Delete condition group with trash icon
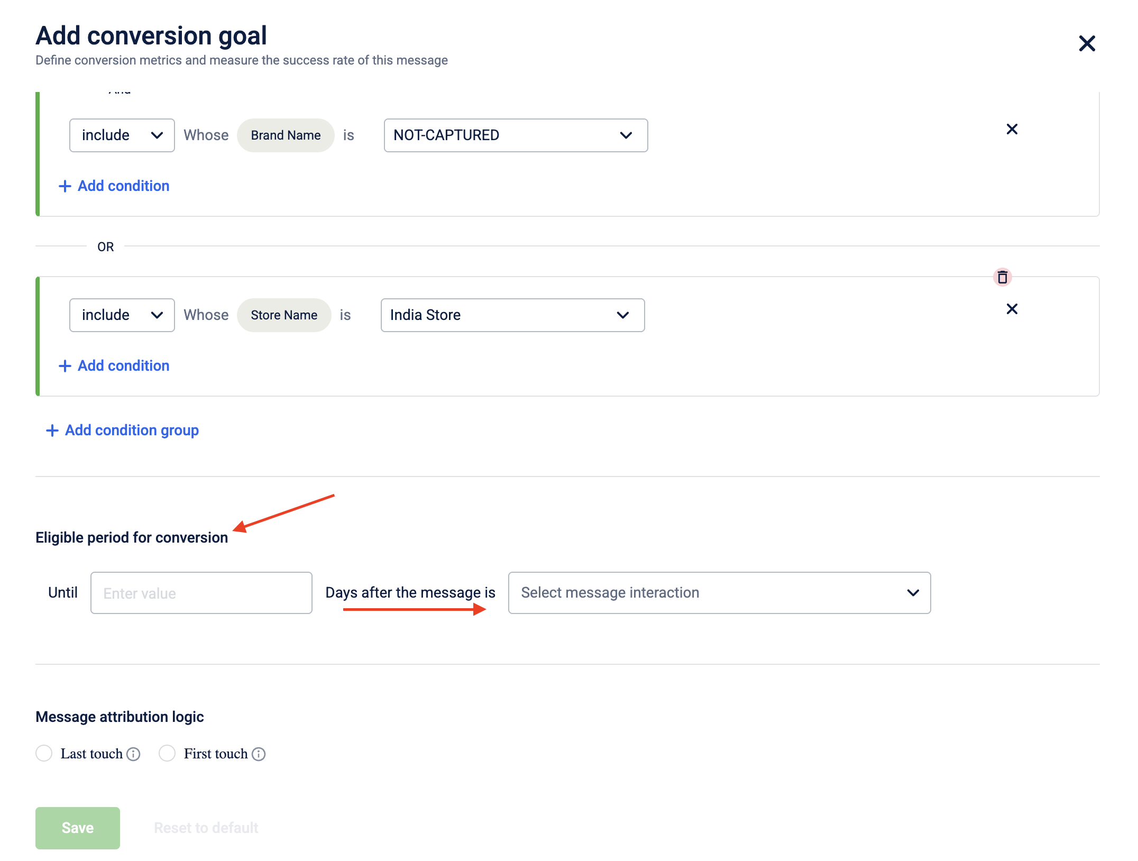This screenshot has height=861, width=1138. [x=1002, y=277]
